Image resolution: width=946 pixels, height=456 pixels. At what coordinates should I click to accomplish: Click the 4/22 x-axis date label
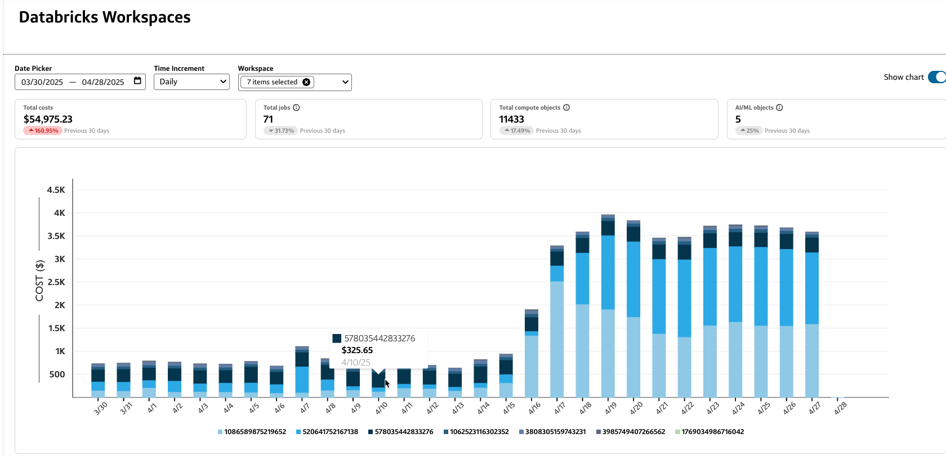688,408
